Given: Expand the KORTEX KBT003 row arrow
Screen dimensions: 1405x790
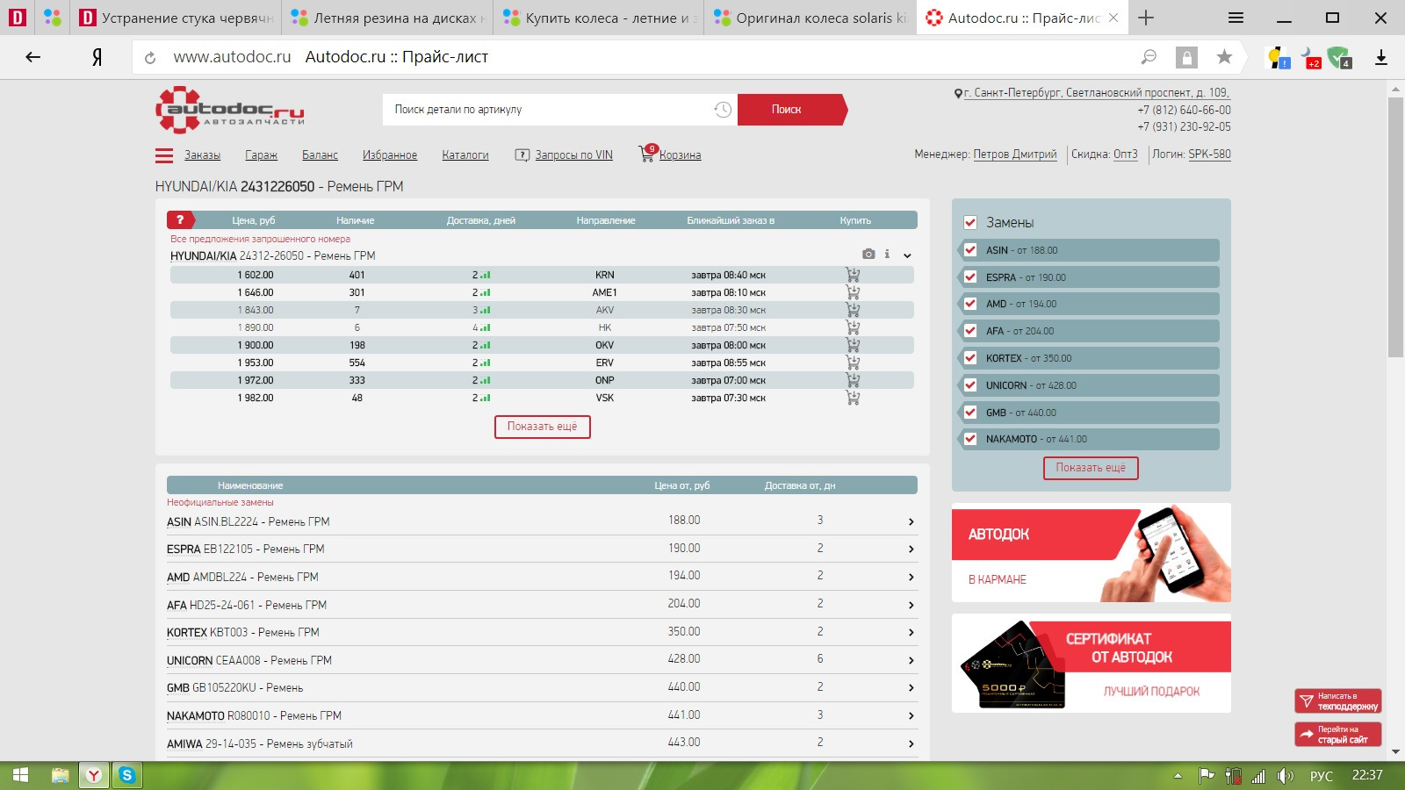Looking at the screenshot, I should [911, 633].
